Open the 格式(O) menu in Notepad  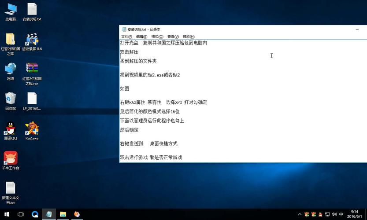click(x=157, y=37)
